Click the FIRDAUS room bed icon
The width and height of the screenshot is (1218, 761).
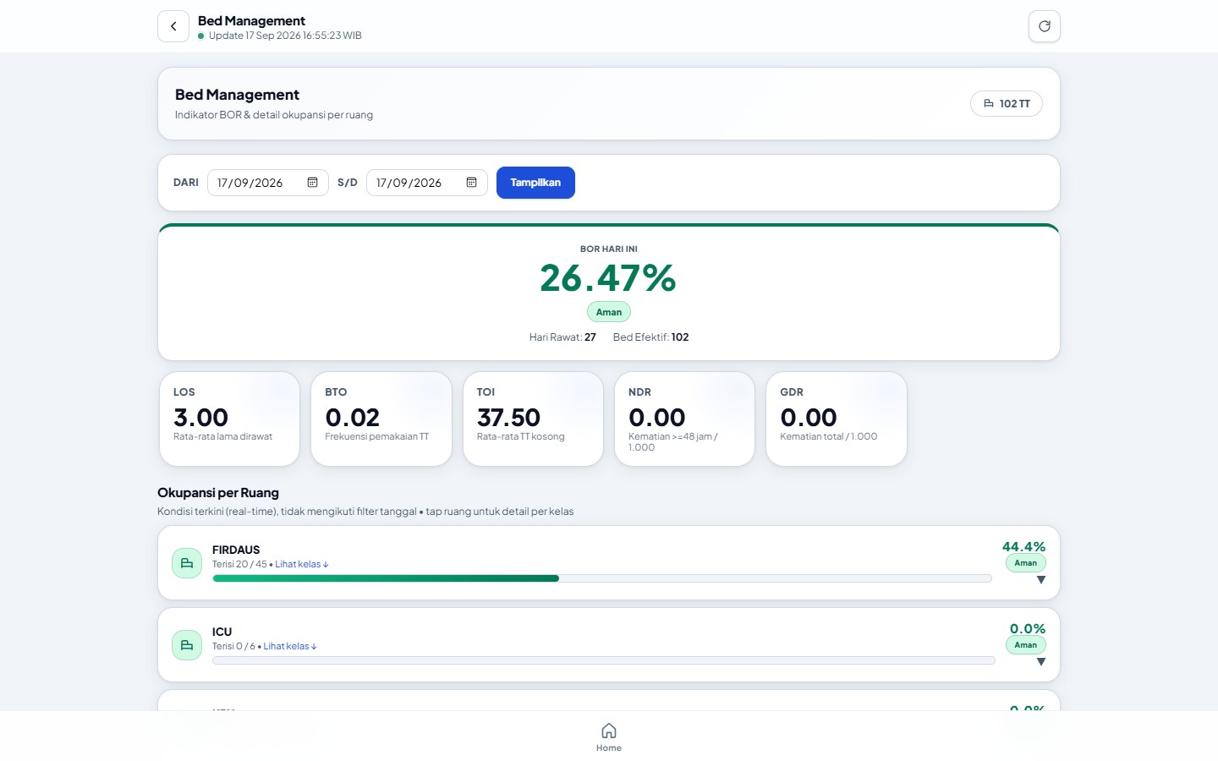pyautogui.click(x=187, y=563)
